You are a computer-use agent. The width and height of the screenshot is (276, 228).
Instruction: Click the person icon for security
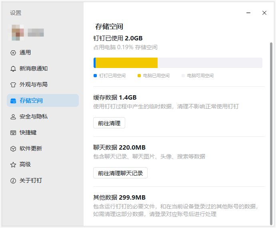point(13,117)
